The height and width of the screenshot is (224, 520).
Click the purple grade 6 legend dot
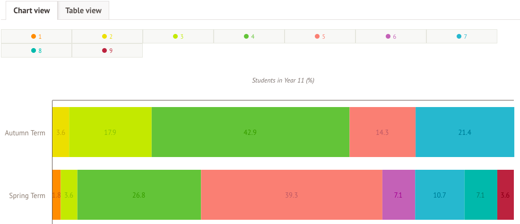[388, 36]
